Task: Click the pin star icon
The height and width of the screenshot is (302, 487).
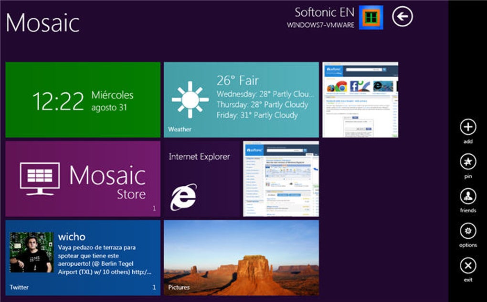Action: click(468, 161)
